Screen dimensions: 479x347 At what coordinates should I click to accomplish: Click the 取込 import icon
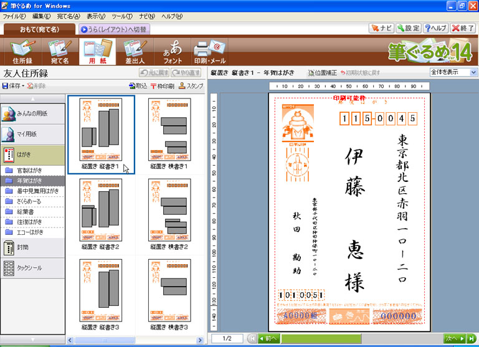point(138,86)
